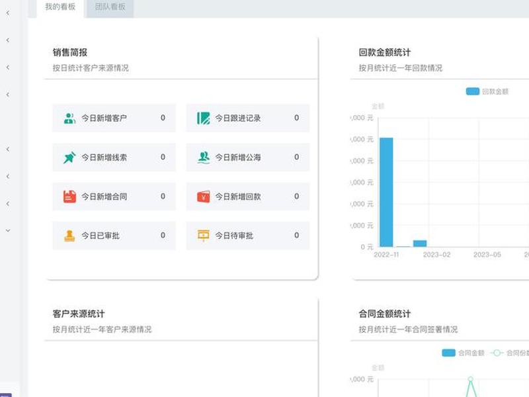
Task: Click the red 今日新增合同 document icon
Action: [x=69, y=197]
